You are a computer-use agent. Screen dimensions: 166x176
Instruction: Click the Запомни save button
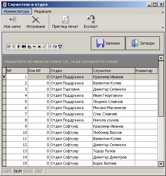click(108, 43)
